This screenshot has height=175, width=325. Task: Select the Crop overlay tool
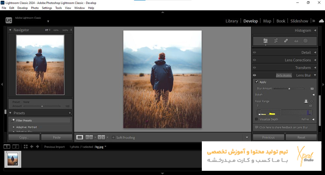[x=276, y=41]
